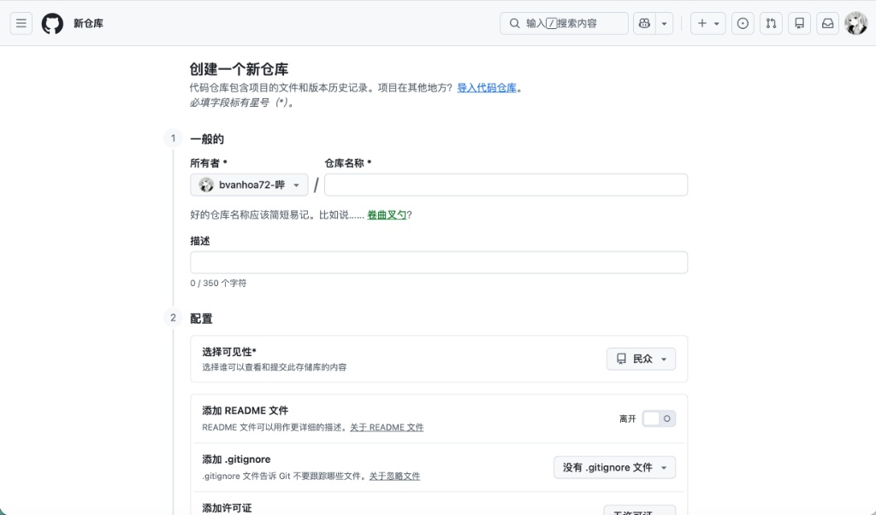876x515 pixels.
Task: Open the pull requests icon
Action: tap(771, 23)
